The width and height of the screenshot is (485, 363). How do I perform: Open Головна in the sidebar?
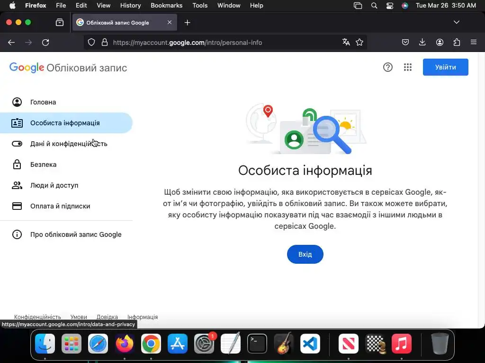[66, 102]
